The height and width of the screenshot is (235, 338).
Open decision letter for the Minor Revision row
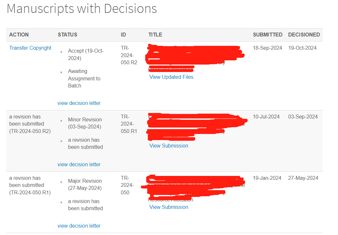[79, 165]
